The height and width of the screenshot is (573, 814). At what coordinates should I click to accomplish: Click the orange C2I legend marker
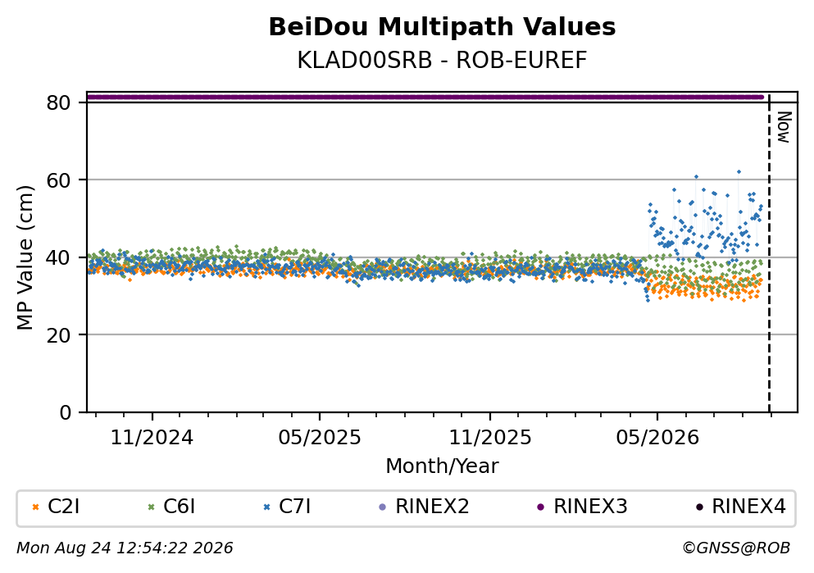coord(35,507)
